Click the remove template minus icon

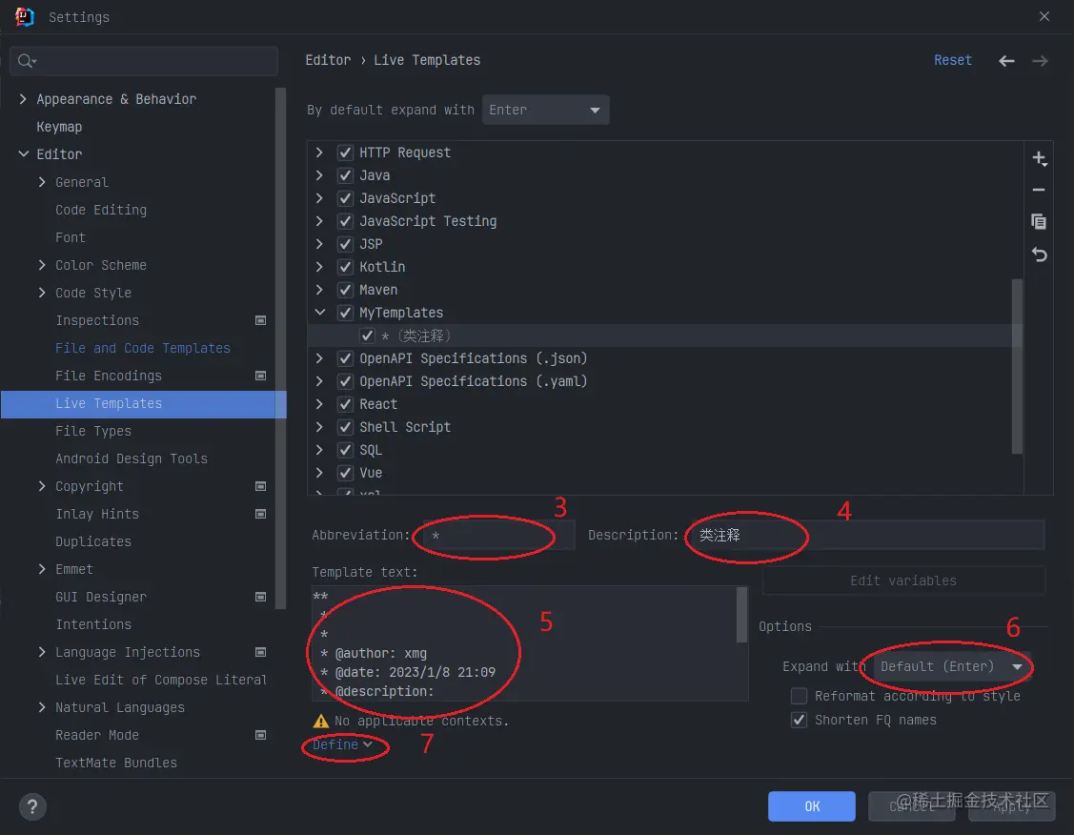(x=1039, y=190)
